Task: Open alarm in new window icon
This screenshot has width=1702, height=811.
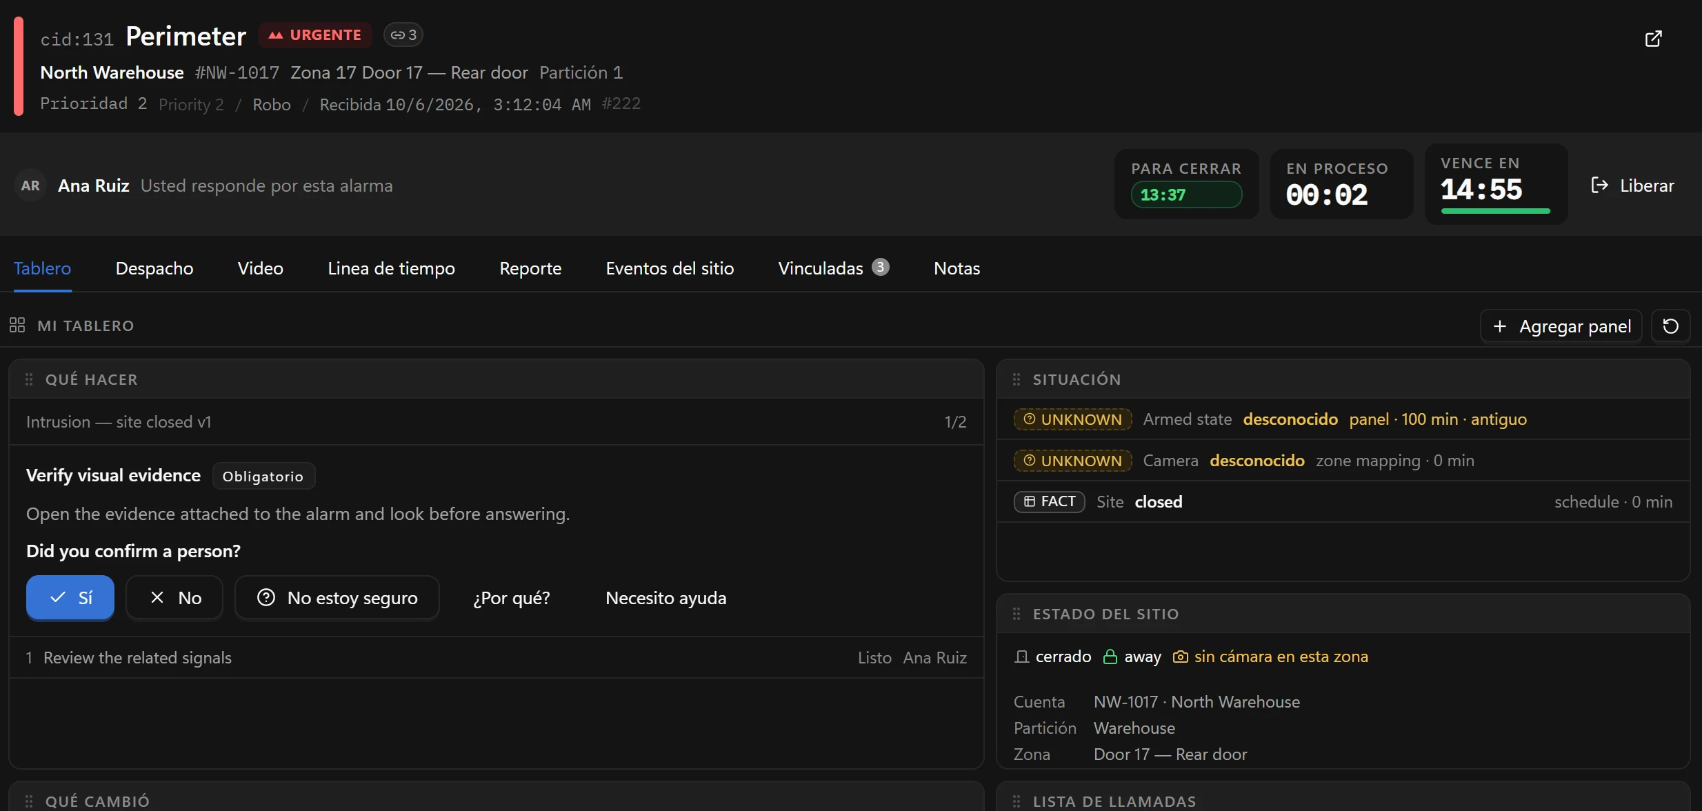Action: point(1653,39)
